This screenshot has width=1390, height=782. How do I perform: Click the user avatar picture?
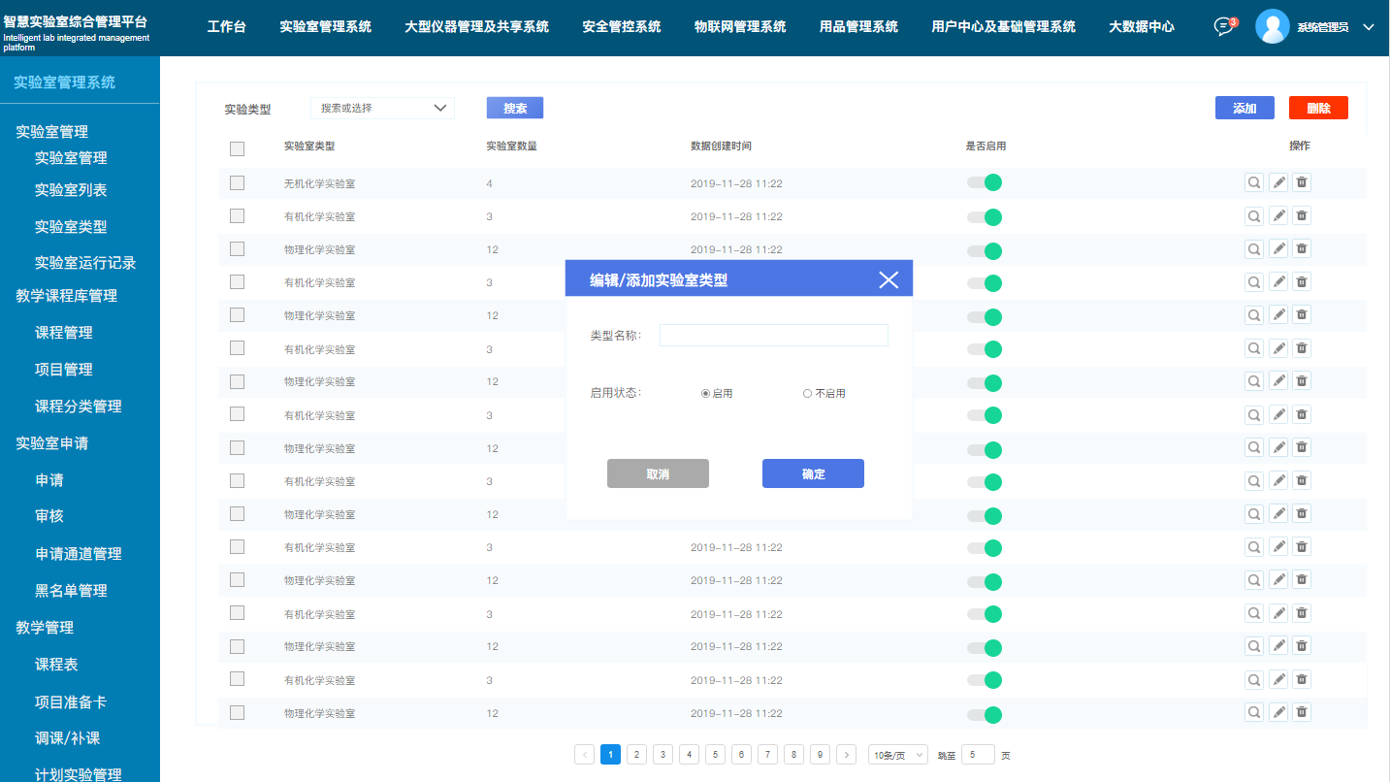pyautogui.click(x=1272, y=26)
